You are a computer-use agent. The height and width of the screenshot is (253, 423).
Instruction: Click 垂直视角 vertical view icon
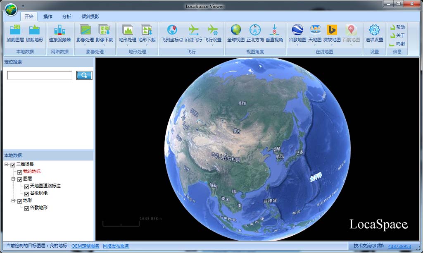[x=274, y=30]
